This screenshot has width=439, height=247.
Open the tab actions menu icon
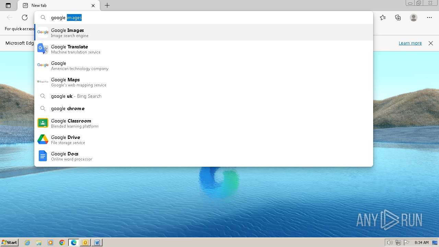point(8,5)
